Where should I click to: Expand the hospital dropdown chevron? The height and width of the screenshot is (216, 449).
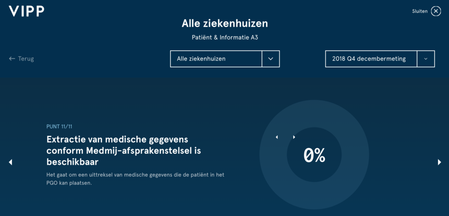pyautogui.click(x=271, y=59)
